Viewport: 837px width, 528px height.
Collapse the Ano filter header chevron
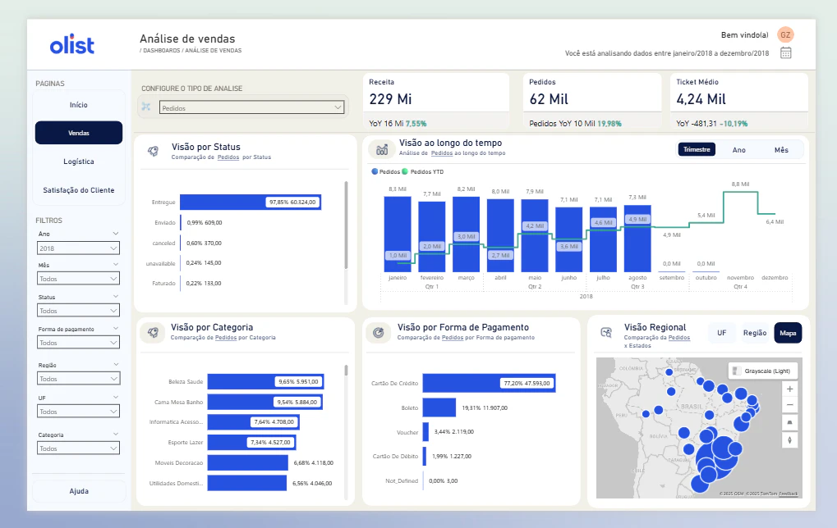115,234
